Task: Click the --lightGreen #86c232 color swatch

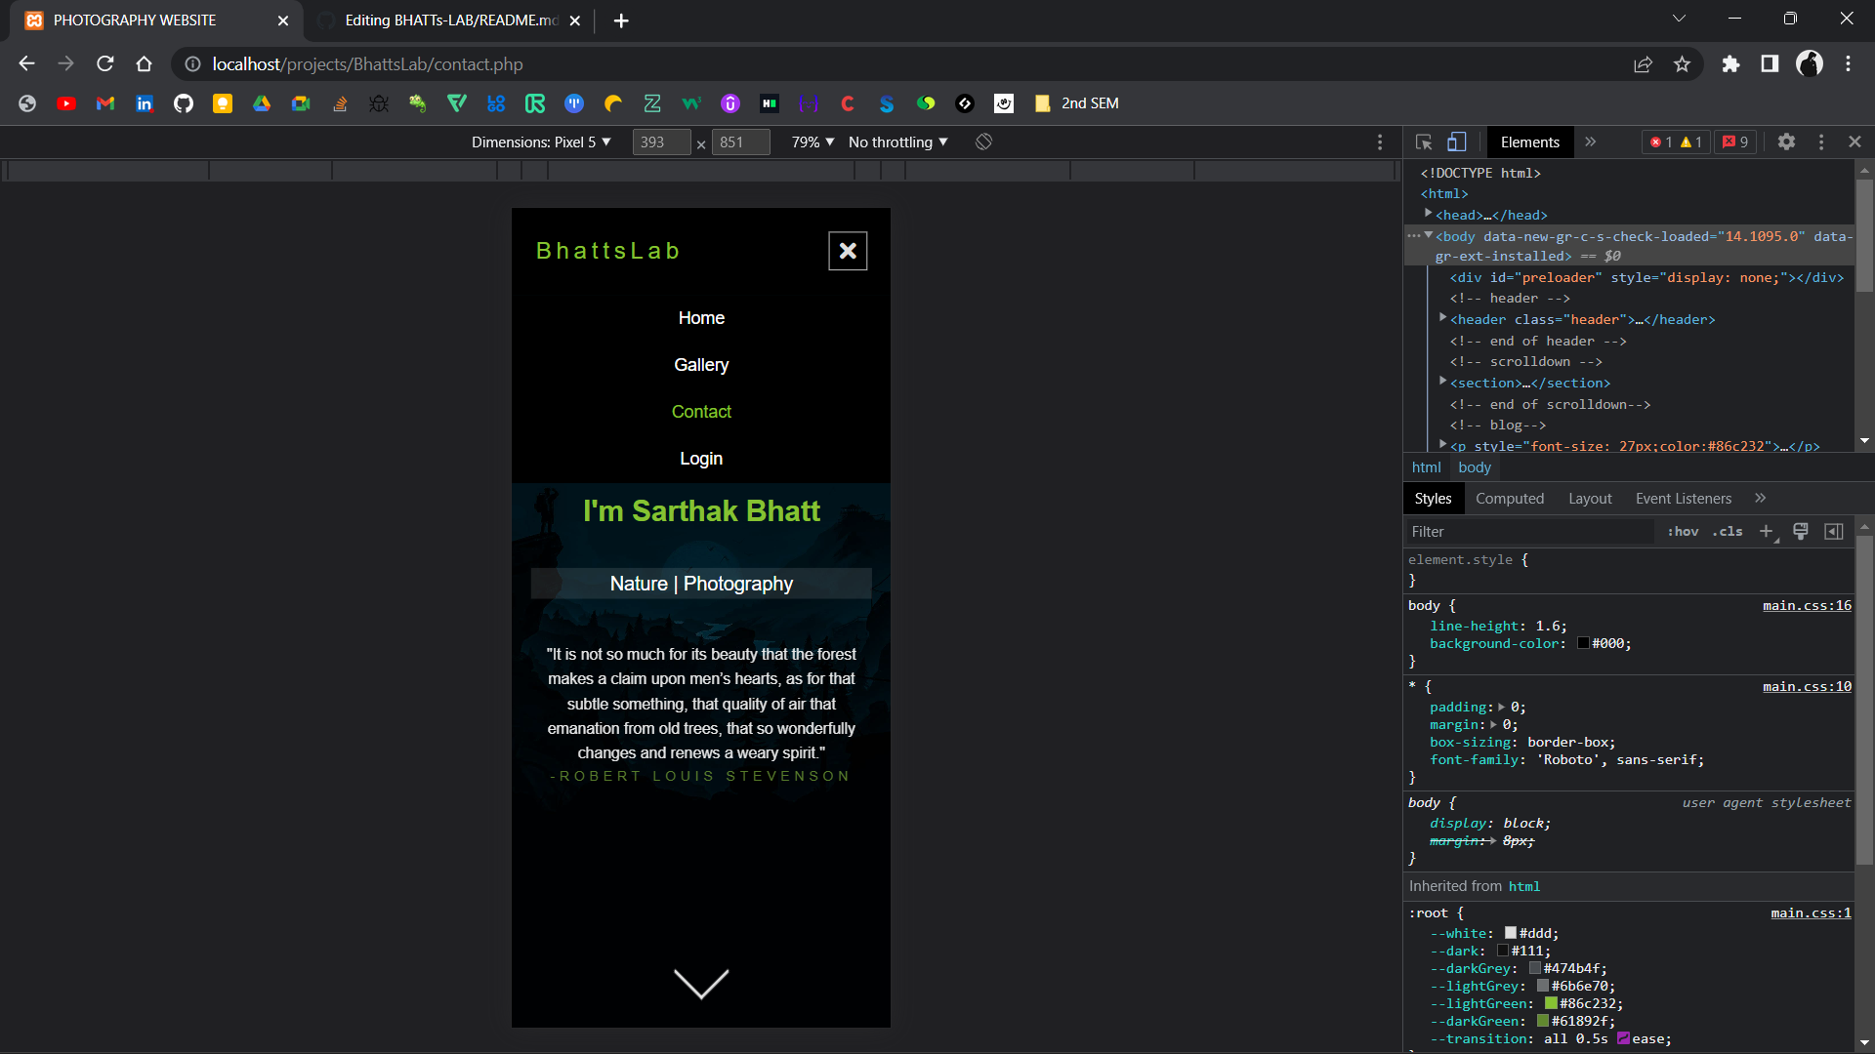Action: click(x=1551, y=1004)
